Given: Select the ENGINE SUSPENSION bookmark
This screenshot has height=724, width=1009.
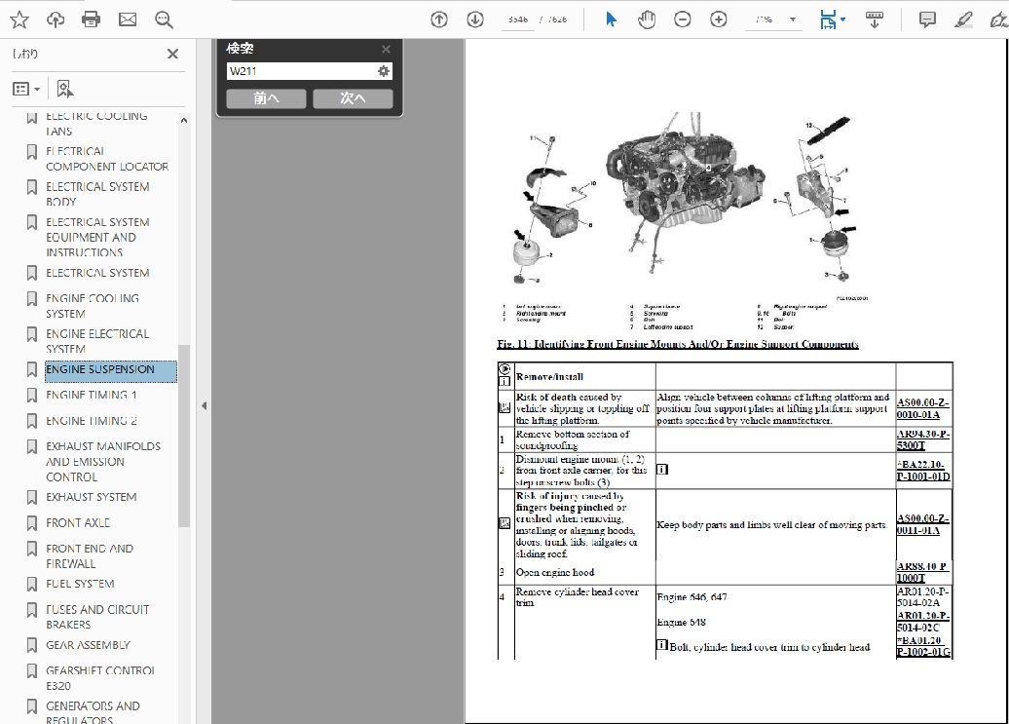Looking at the screenshot, I should [100, 370].
